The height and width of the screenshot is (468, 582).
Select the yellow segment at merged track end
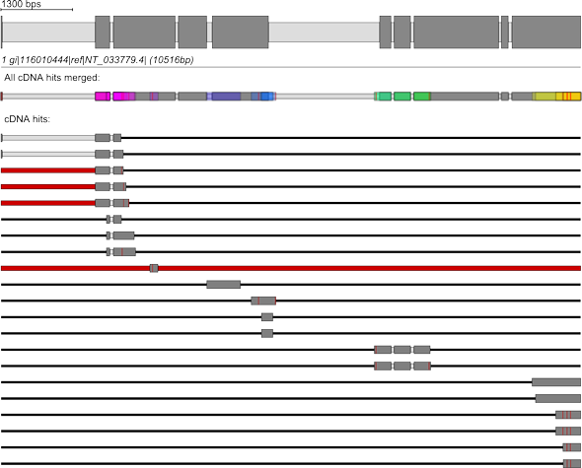[556, 97]
